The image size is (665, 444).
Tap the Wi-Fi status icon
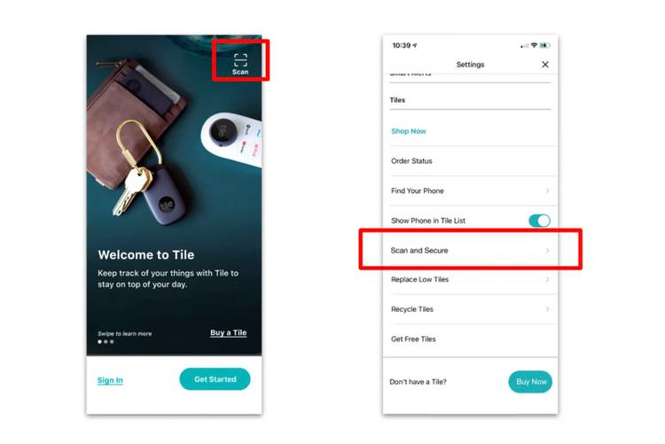coord(534,45)
